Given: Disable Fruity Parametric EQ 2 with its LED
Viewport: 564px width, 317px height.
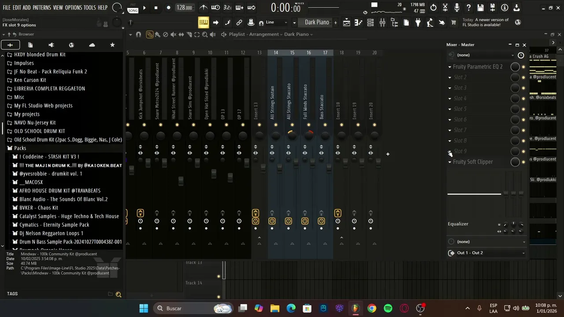Looking at the screenshot, I should [x=523, y=67].
